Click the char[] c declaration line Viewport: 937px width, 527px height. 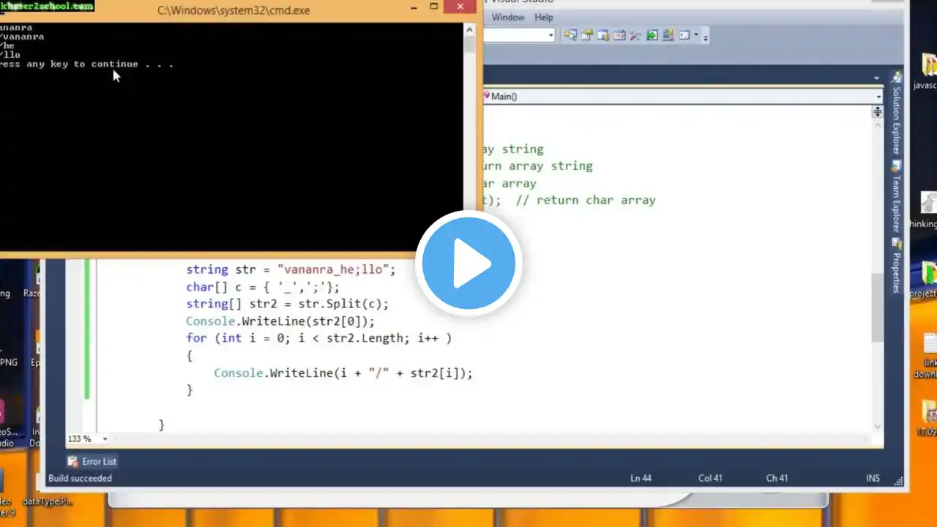(x=263, y=287)
